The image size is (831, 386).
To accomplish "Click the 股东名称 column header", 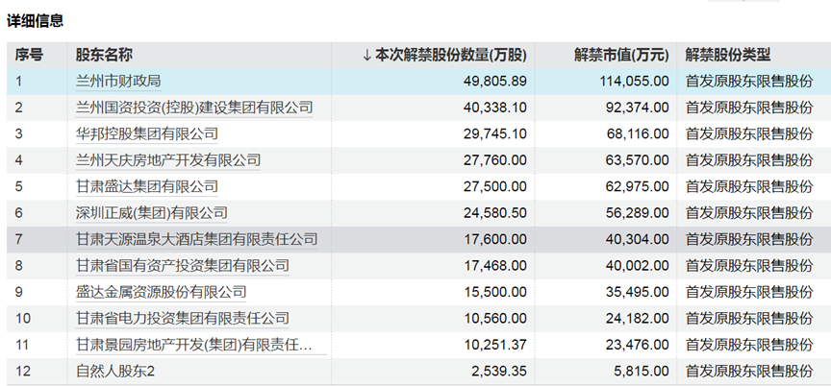I will (x=105, y=55).
